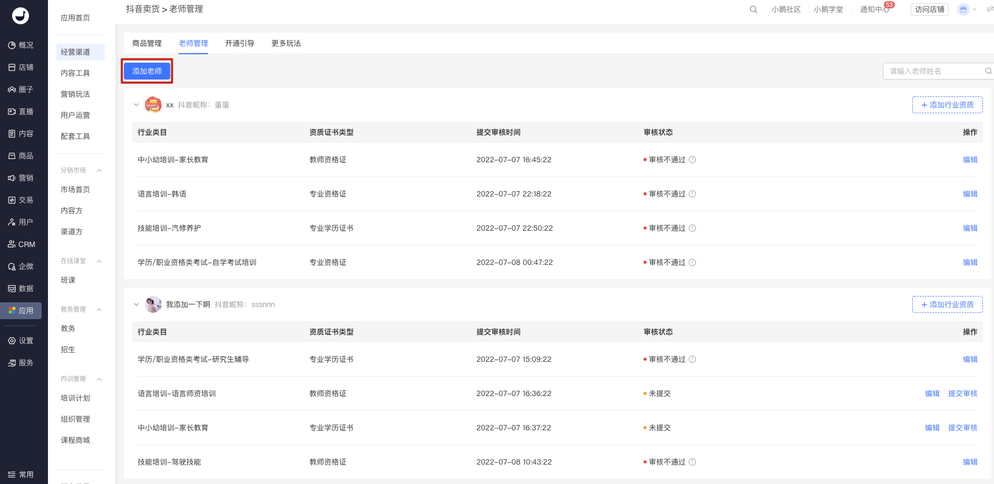The height and width of the screenshot is (484, 994).
Task: Show rejection info for 技能培训-驾驶技能 row
Action: [x=693, y=462]
